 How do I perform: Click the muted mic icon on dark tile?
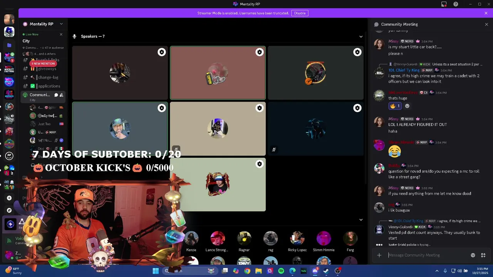(x=274, y=149)
